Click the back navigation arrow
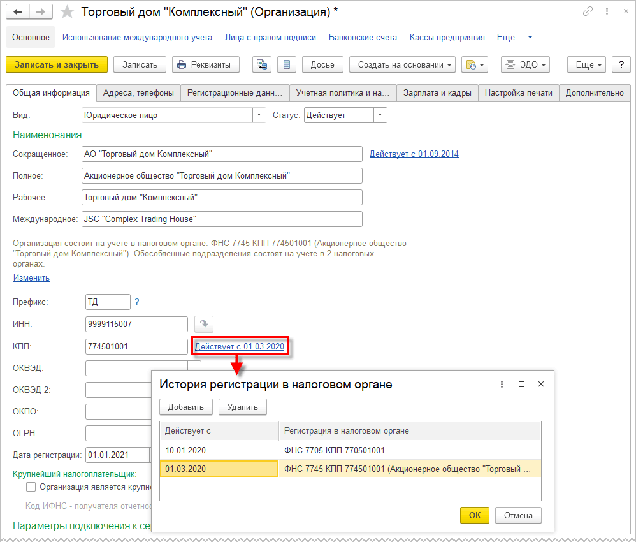 click(x=18, y=12)
